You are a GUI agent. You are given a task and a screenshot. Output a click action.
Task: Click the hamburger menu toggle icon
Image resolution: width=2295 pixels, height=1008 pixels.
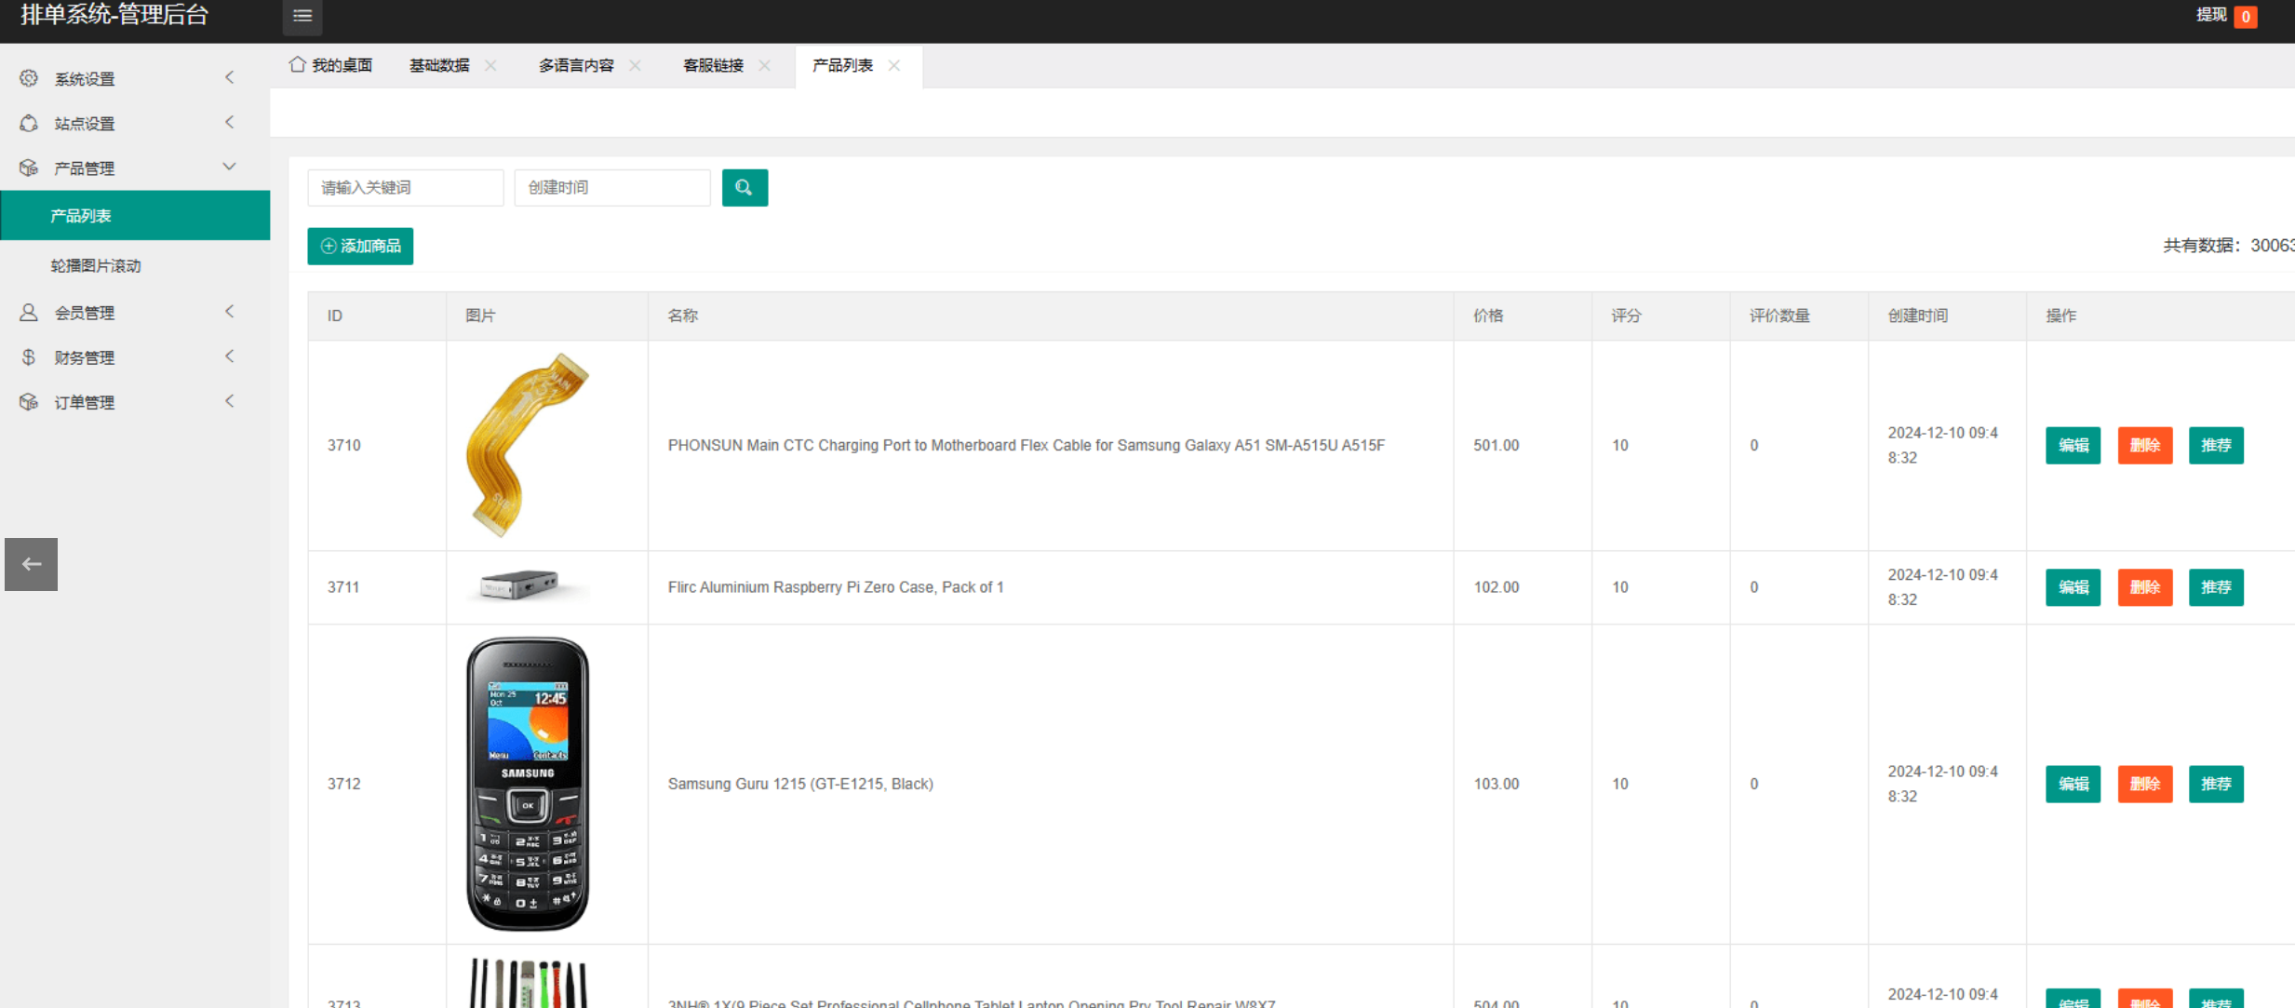click(x=302, y=16)
